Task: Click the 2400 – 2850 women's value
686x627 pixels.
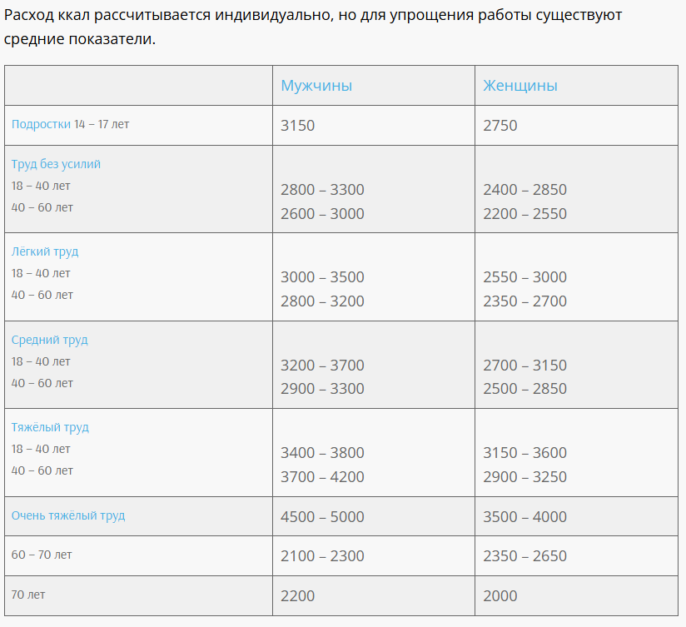Action: pos(525,190)
